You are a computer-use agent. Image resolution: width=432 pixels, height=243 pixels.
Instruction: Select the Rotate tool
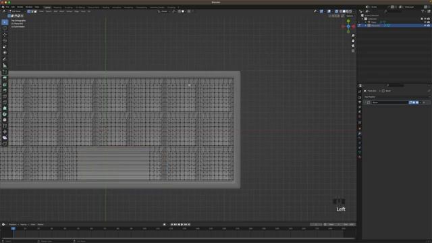[5, 40]
